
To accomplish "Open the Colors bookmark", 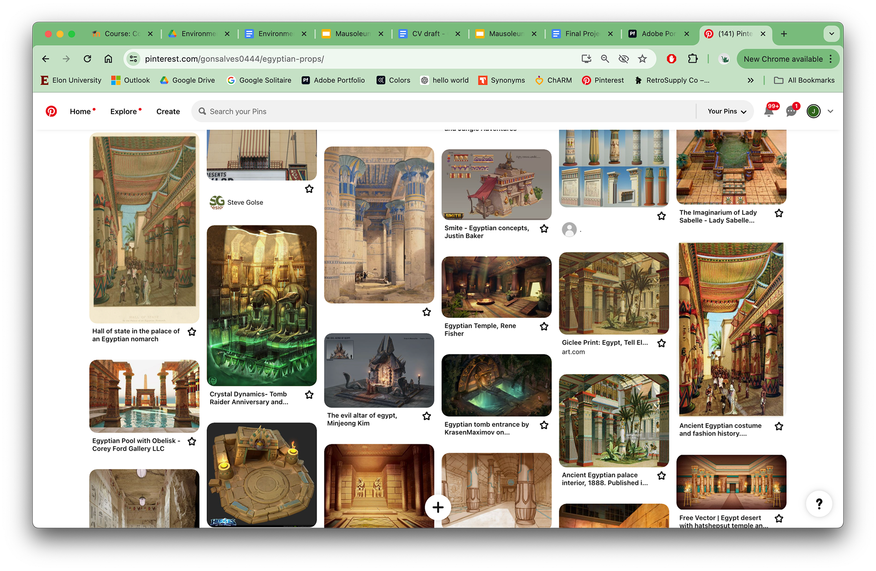I will 393,80.
